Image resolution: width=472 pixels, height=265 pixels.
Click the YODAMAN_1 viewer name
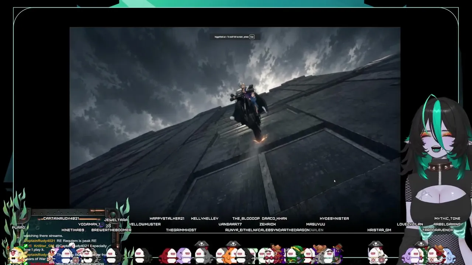89,224
